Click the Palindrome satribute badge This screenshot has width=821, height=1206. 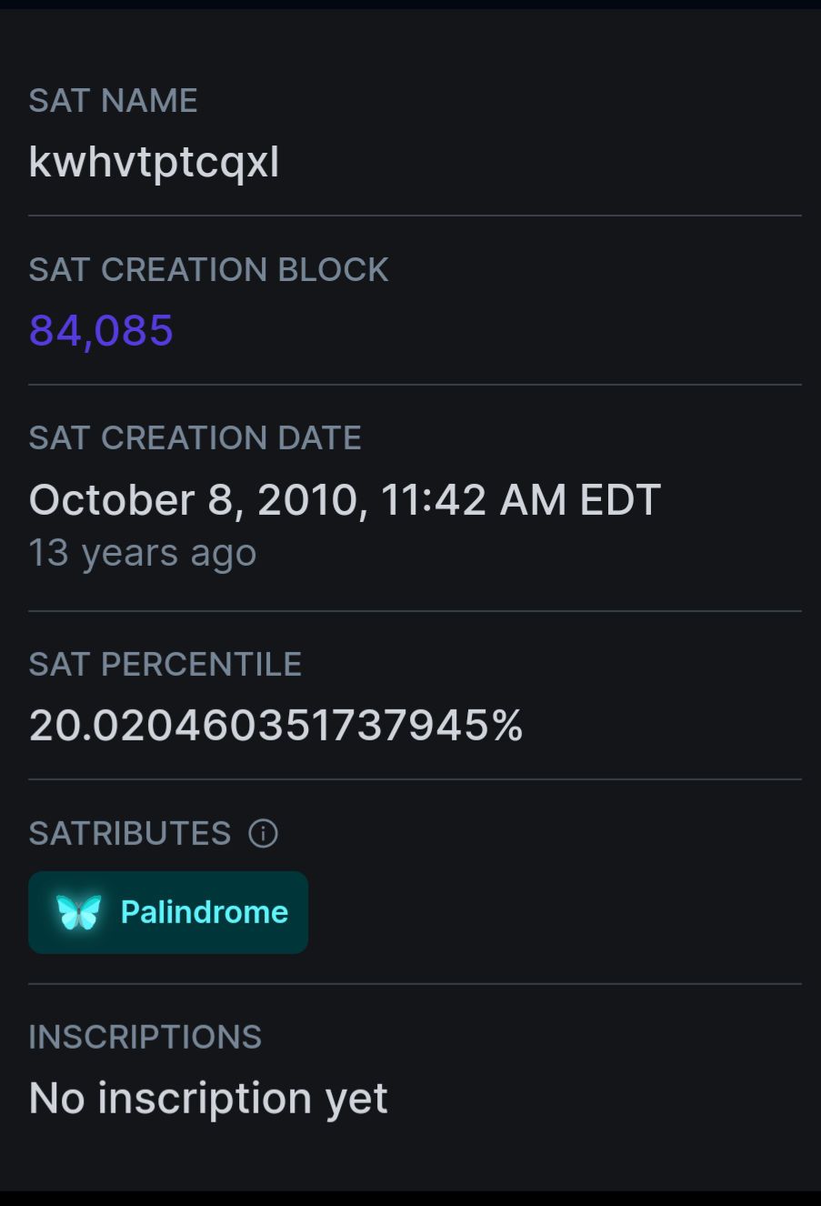(168, 912)
